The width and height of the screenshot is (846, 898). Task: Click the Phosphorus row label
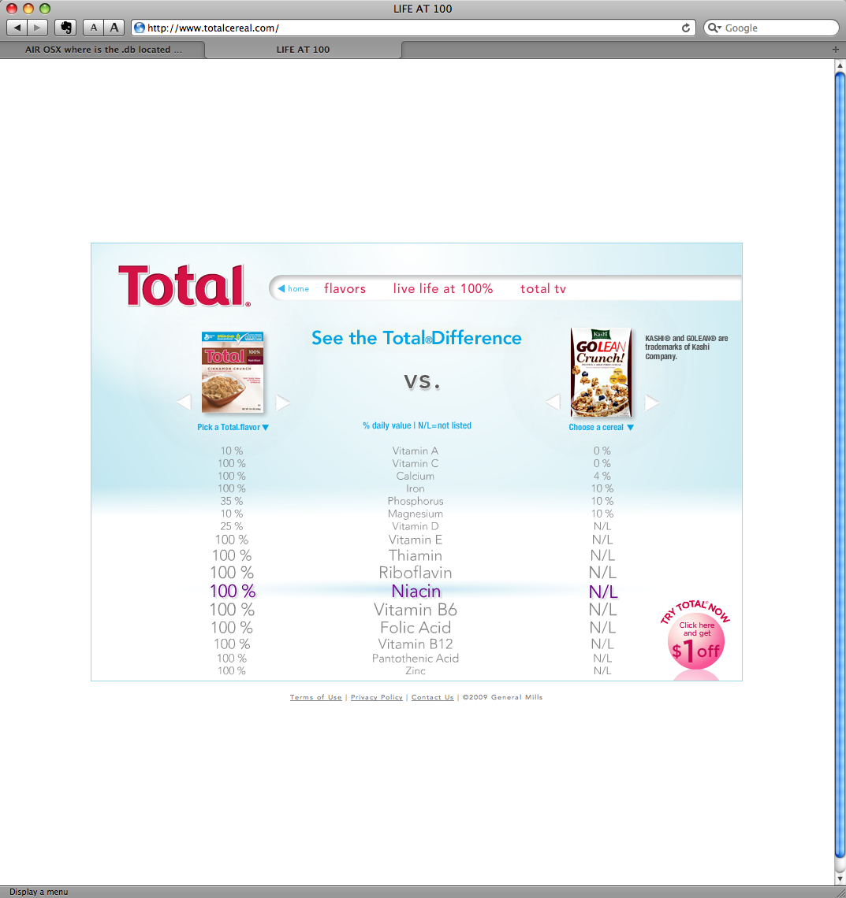click(416, 501)
